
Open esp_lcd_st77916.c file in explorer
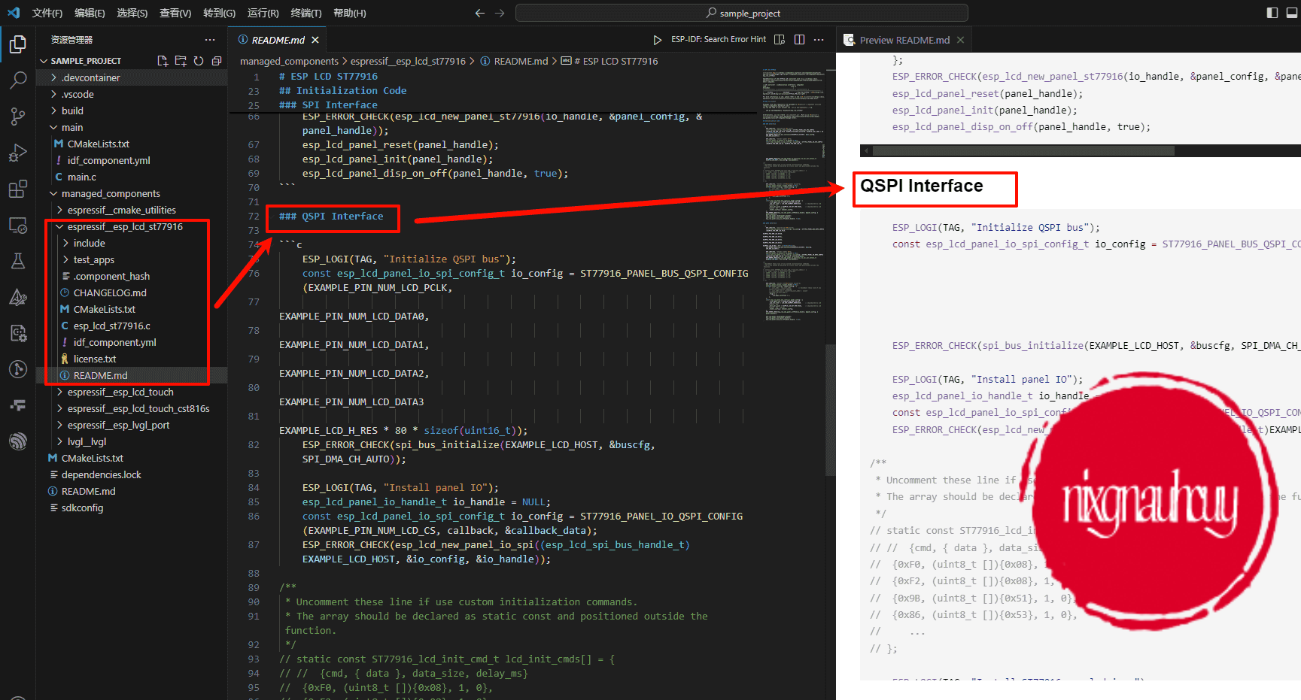111,326
